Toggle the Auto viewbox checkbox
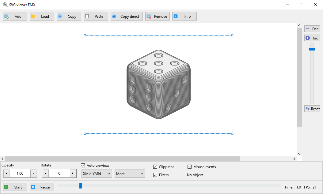This screenshot has height=194, width=323. (83, 166)
